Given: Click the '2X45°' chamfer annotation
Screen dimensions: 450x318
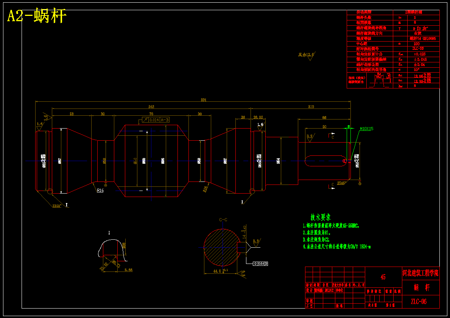Looking at the screenshot, I should pyautogui.click(x=342, y=183).
